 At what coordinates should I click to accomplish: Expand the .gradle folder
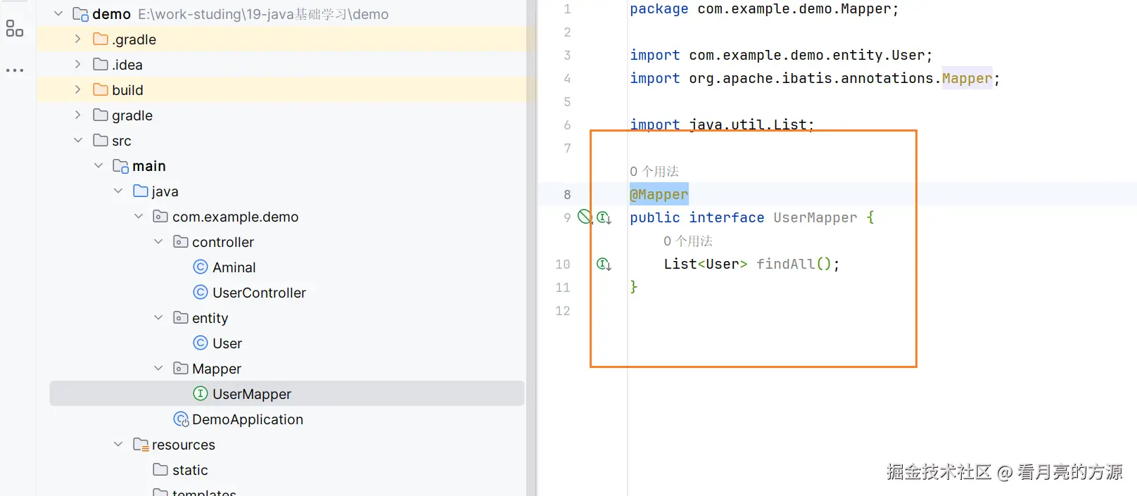click(78, 39)
